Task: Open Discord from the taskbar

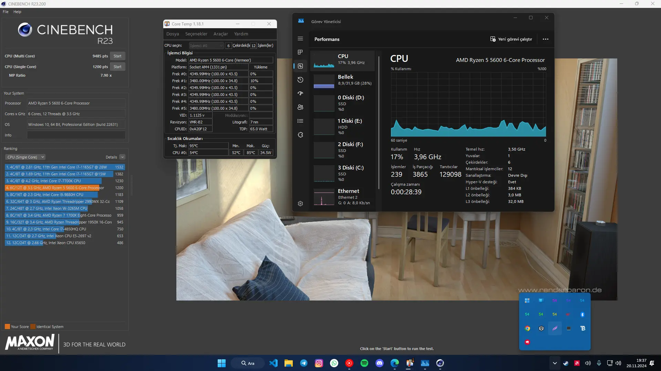Action: (380, 363)
